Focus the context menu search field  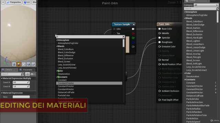pos(89,37)
